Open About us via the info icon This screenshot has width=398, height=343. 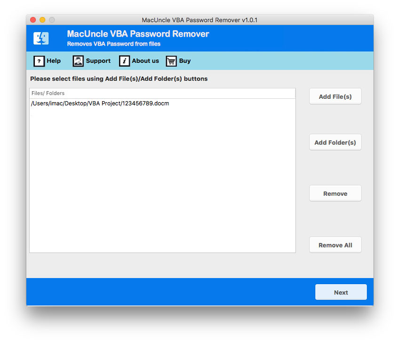click(124, 61)
